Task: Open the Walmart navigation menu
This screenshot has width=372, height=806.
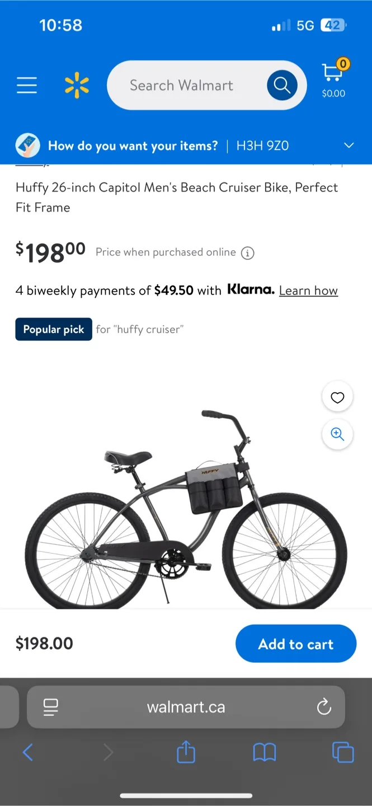Action: coord(27,85)
